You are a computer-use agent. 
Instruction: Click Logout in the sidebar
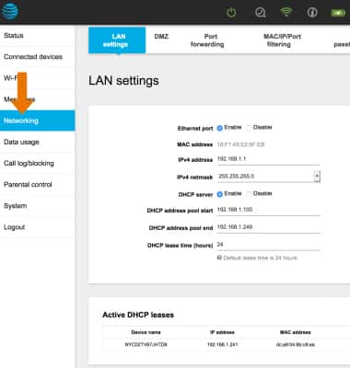pos(37,227)
